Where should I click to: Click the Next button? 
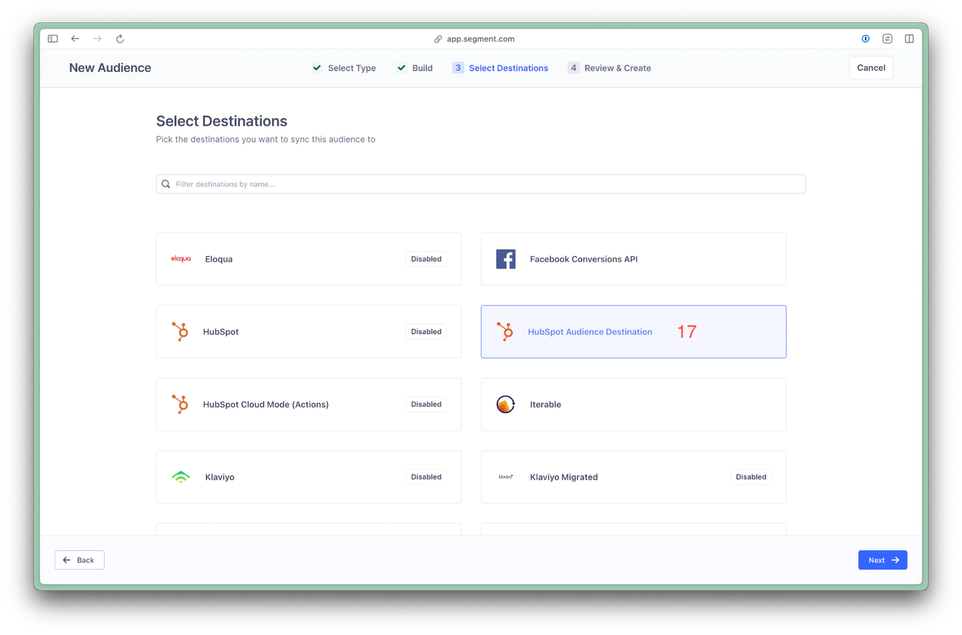(x=882, y=560)
